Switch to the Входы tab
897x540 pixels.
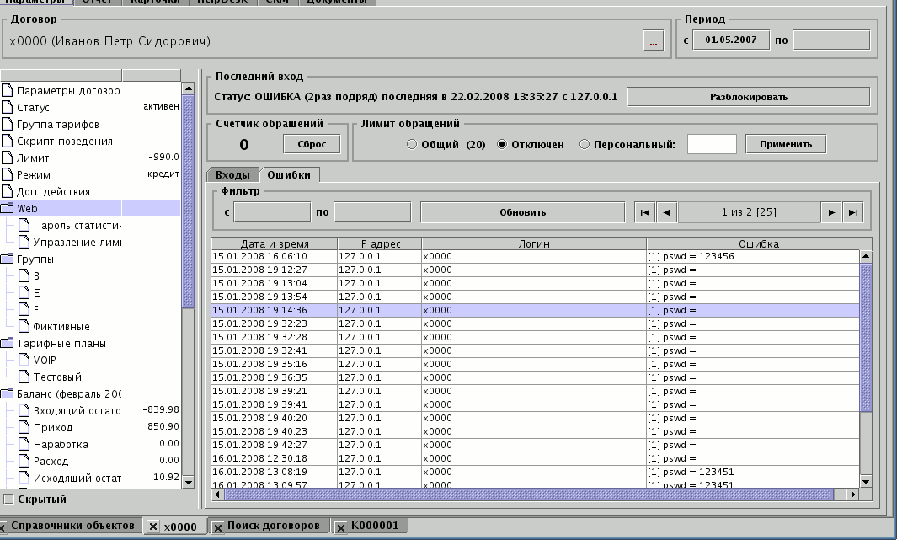coord(232,175)
